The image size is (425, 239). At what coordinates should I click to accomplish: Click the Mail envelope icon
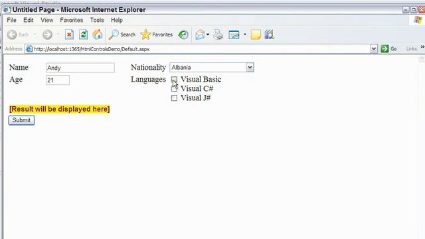[x=200, y=35]
